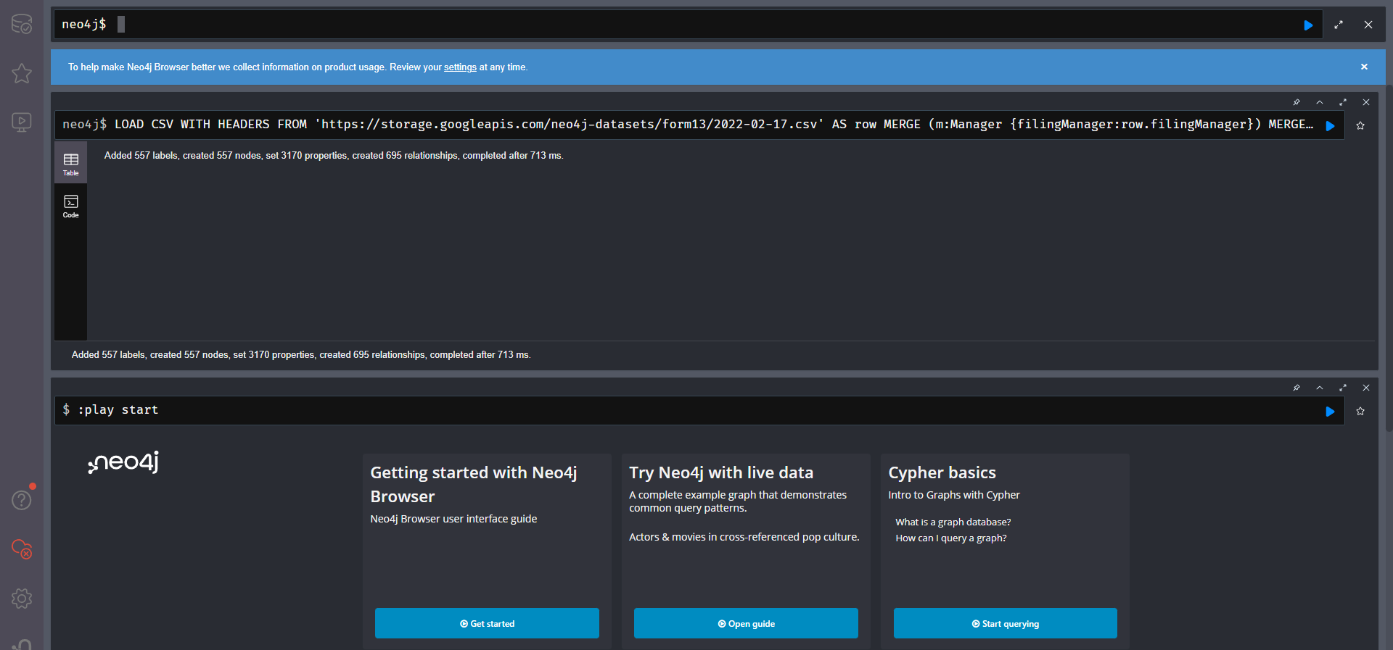Fullscreen the LOAD CSV result frame
Viewport: 1393px width, 650px height.
coord(1343,102)
